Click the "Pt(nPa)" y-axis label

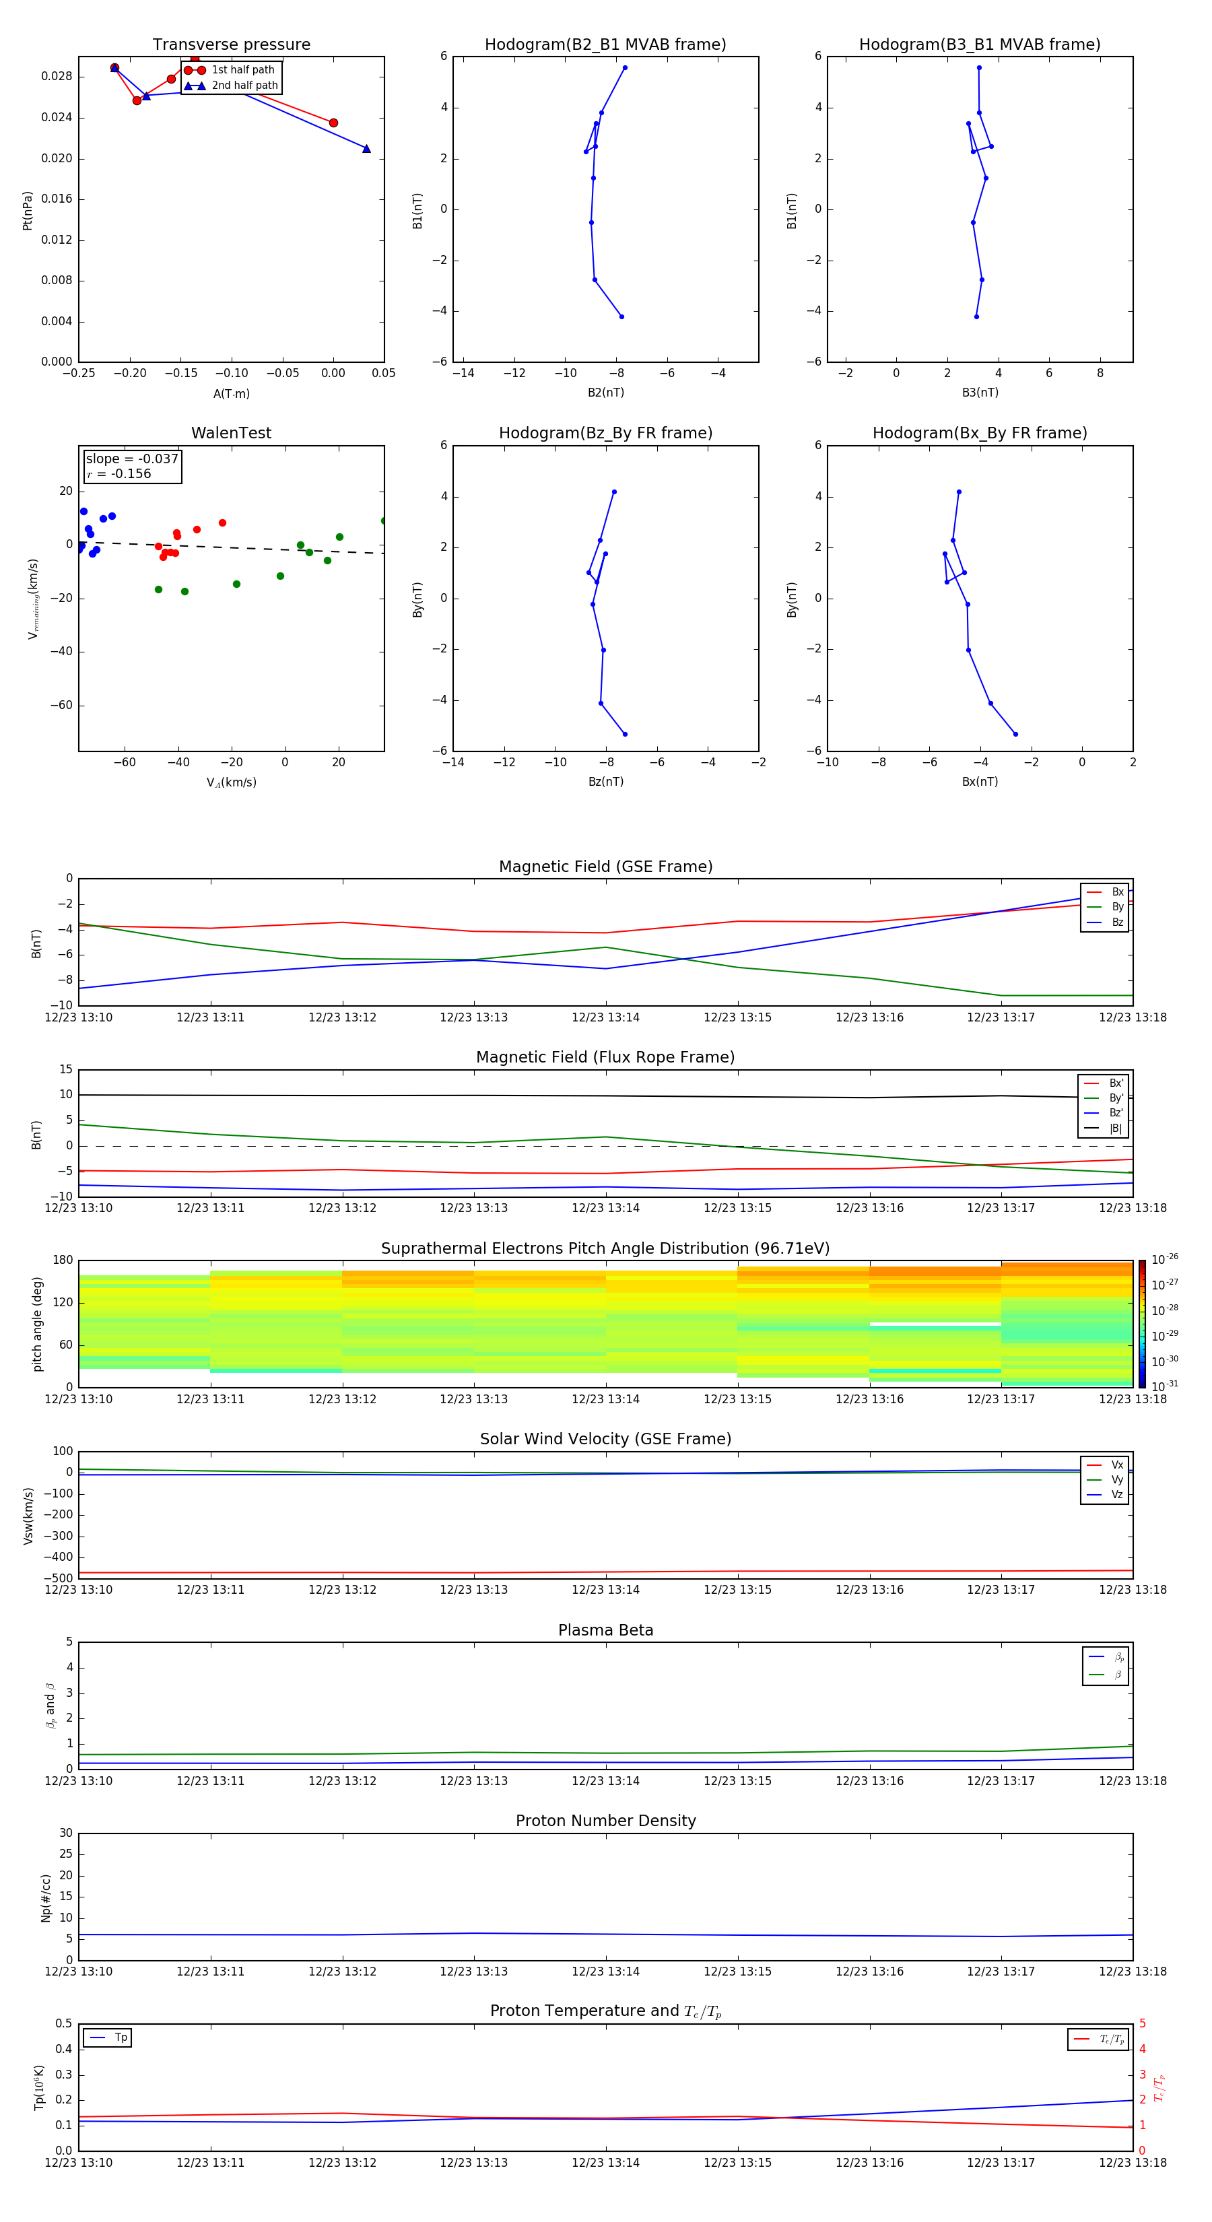tap(27, 211)
